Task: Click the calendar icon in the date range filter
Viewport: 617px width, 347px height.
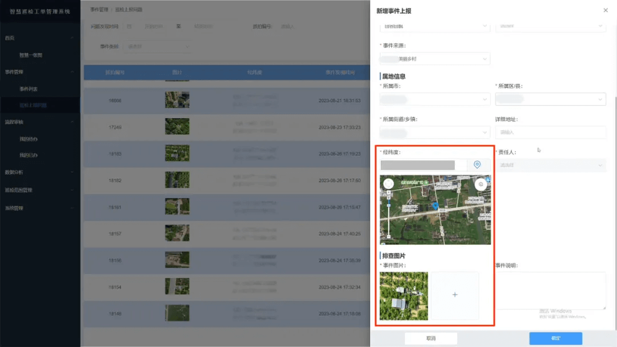Action: [129, 26]
